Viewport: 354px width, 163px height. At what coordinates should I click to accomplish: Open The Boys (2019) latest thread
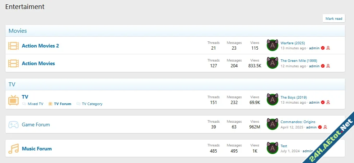point(293,98)
